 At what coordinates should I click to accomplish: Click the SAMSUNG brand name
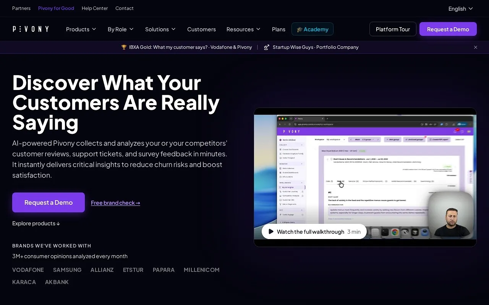[67, 270]
